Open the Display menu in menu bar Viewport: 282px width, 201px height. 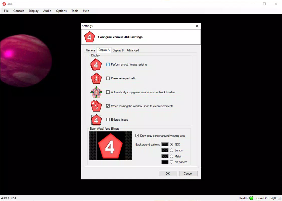point(34,11)
